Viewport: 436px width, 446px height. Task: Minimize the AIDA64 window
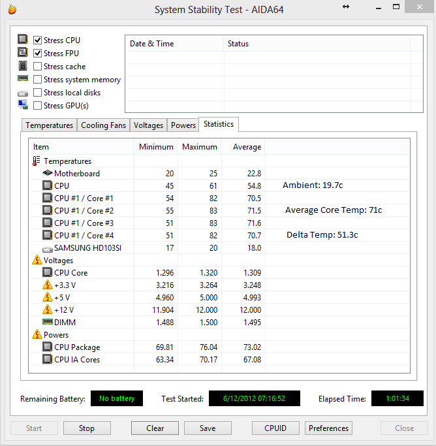379,8
